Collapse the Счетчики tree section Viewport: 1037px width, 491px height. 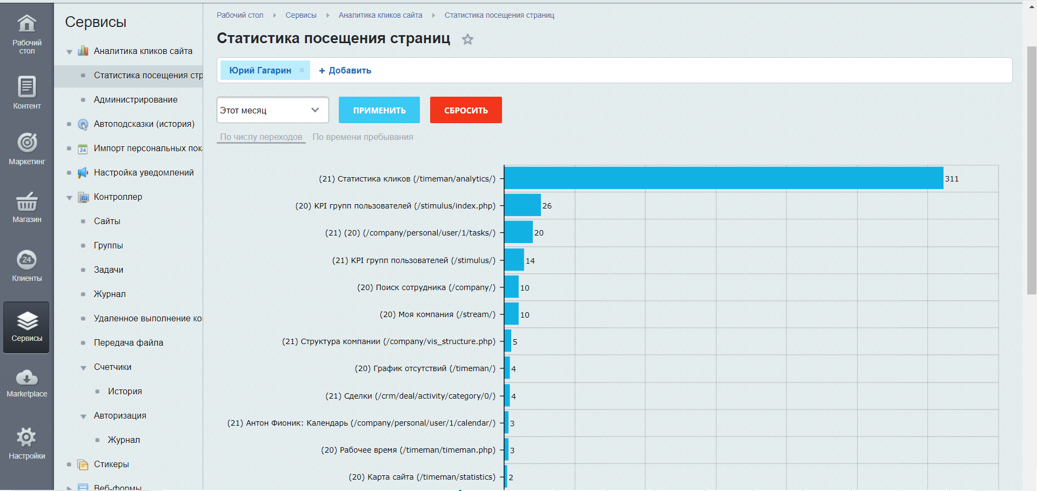(83, 368)
